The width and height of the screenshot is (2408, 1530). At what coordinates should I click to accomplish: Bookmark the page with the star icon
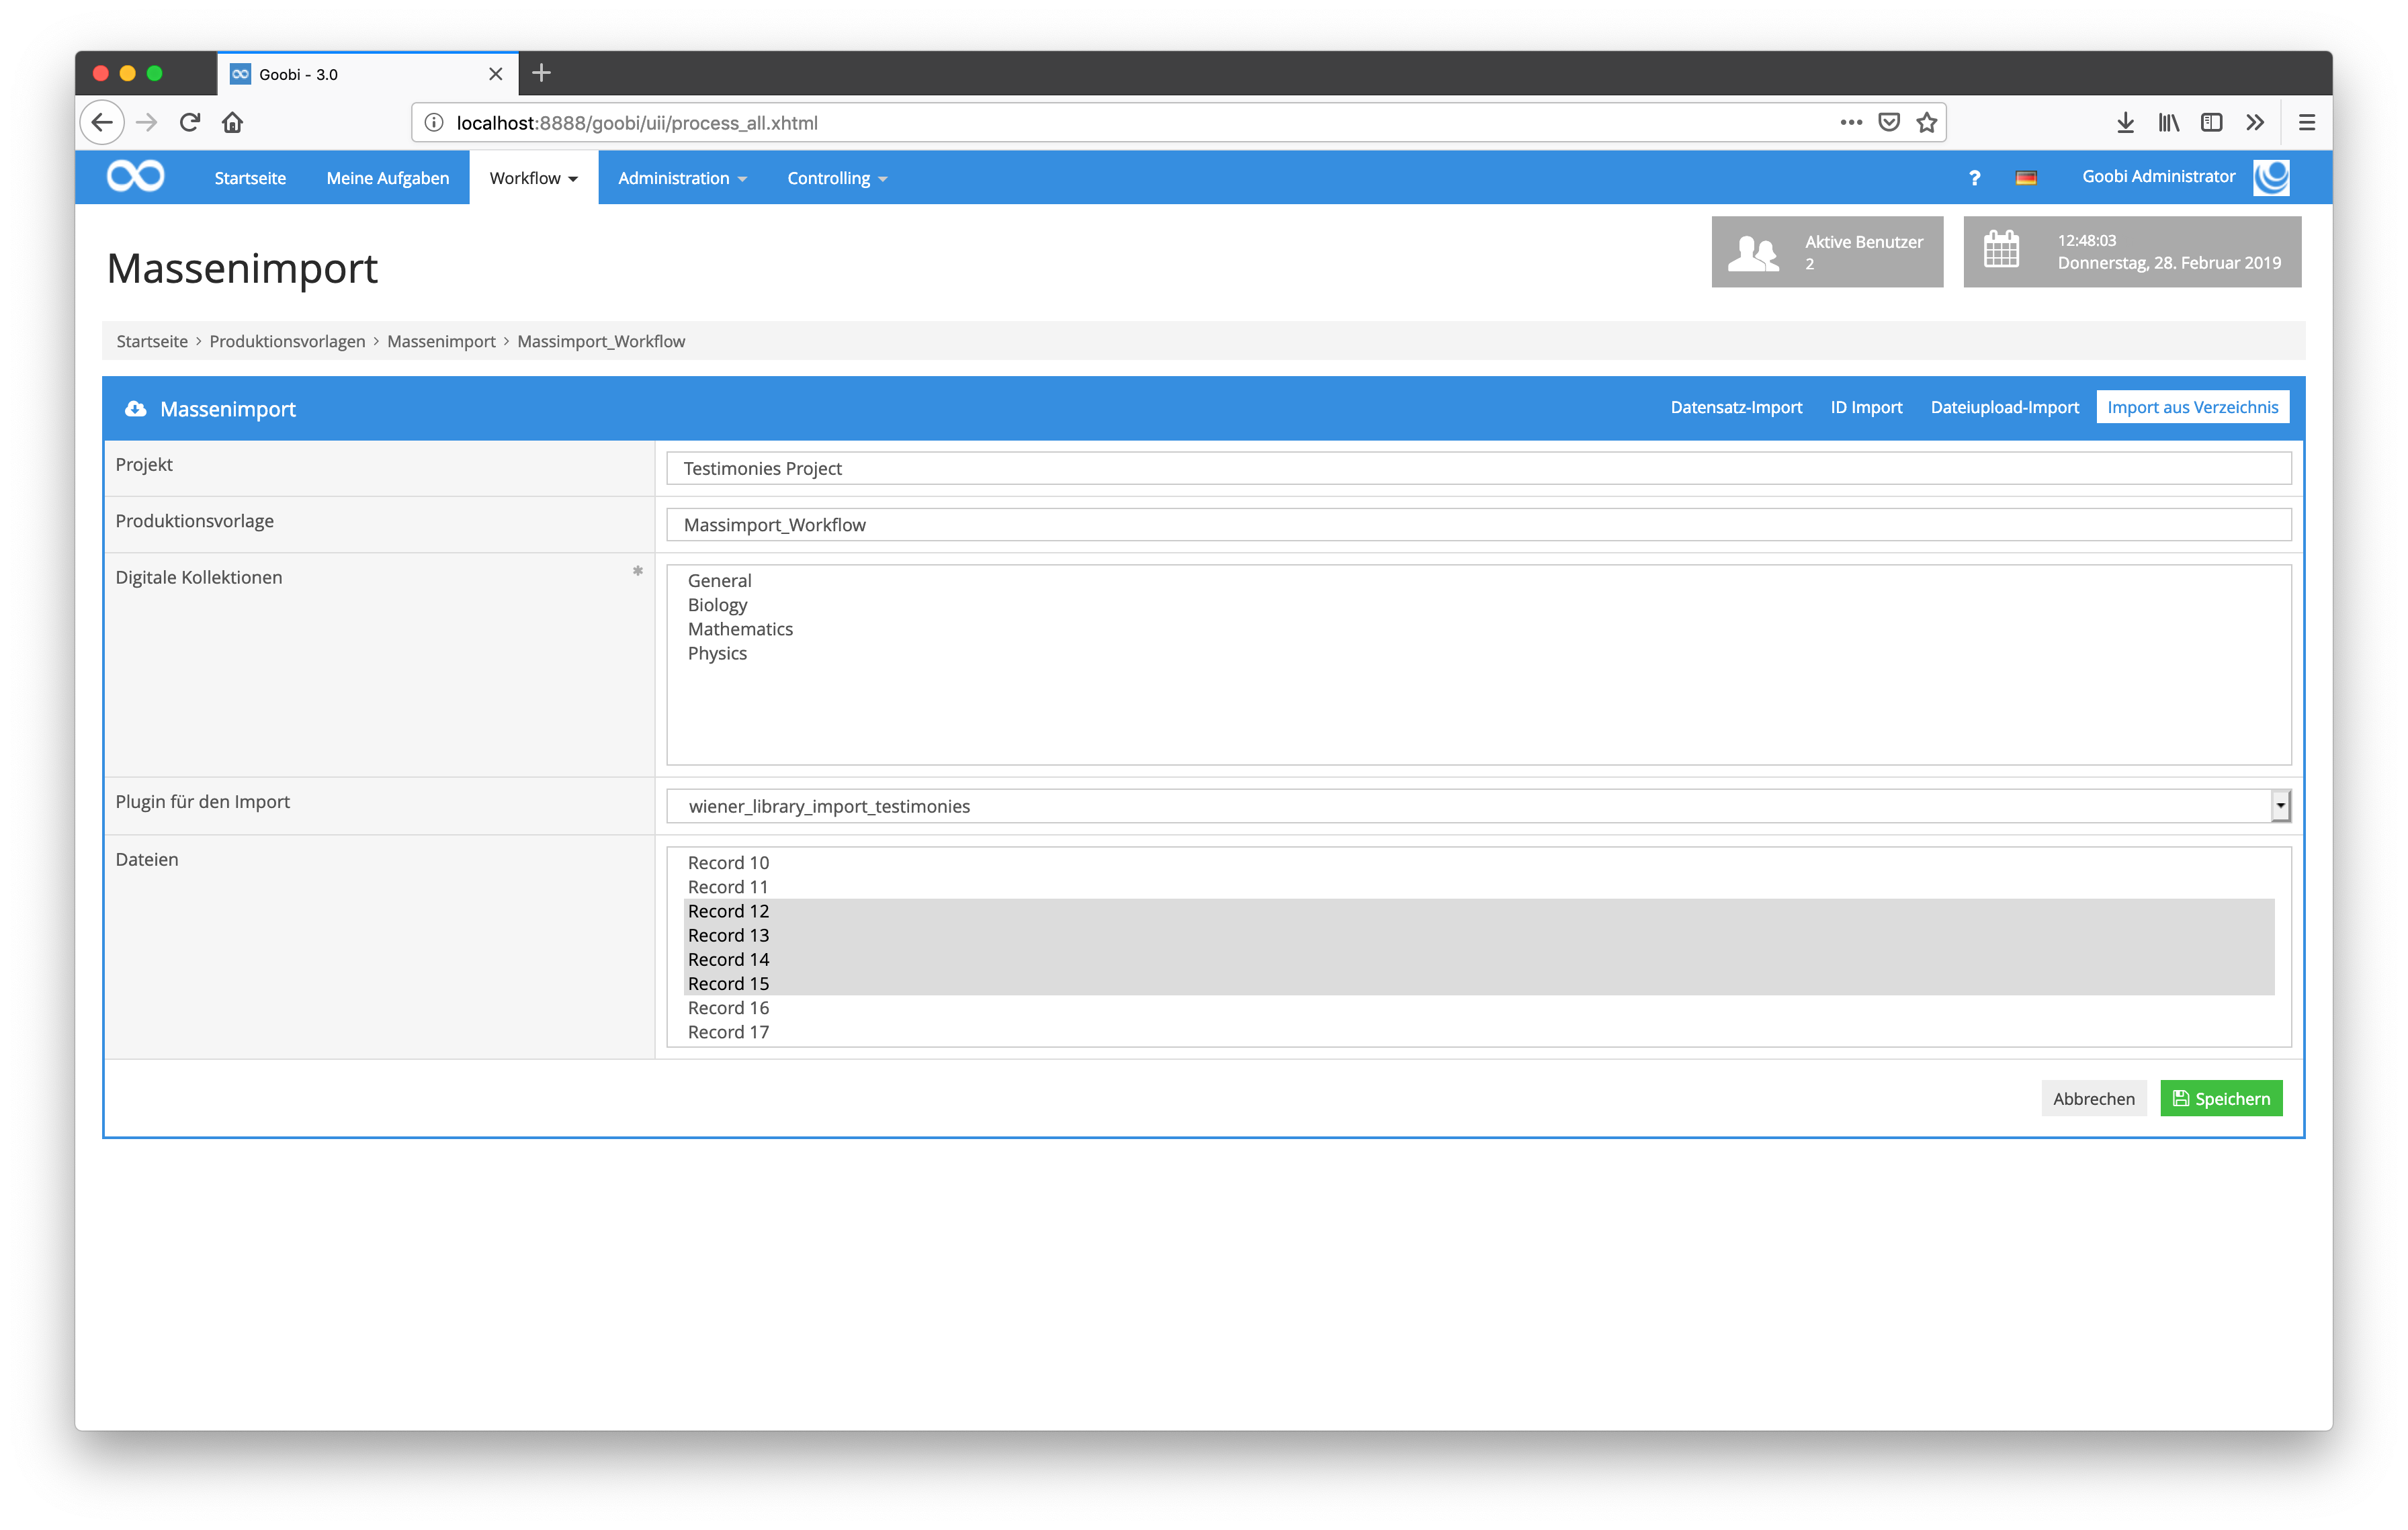[1927, 123]
